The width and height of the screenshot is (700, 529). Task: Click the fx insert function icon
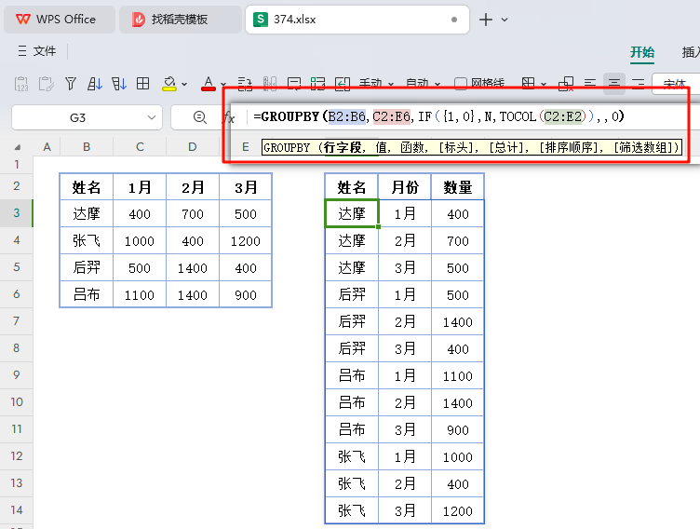point(229,117)
